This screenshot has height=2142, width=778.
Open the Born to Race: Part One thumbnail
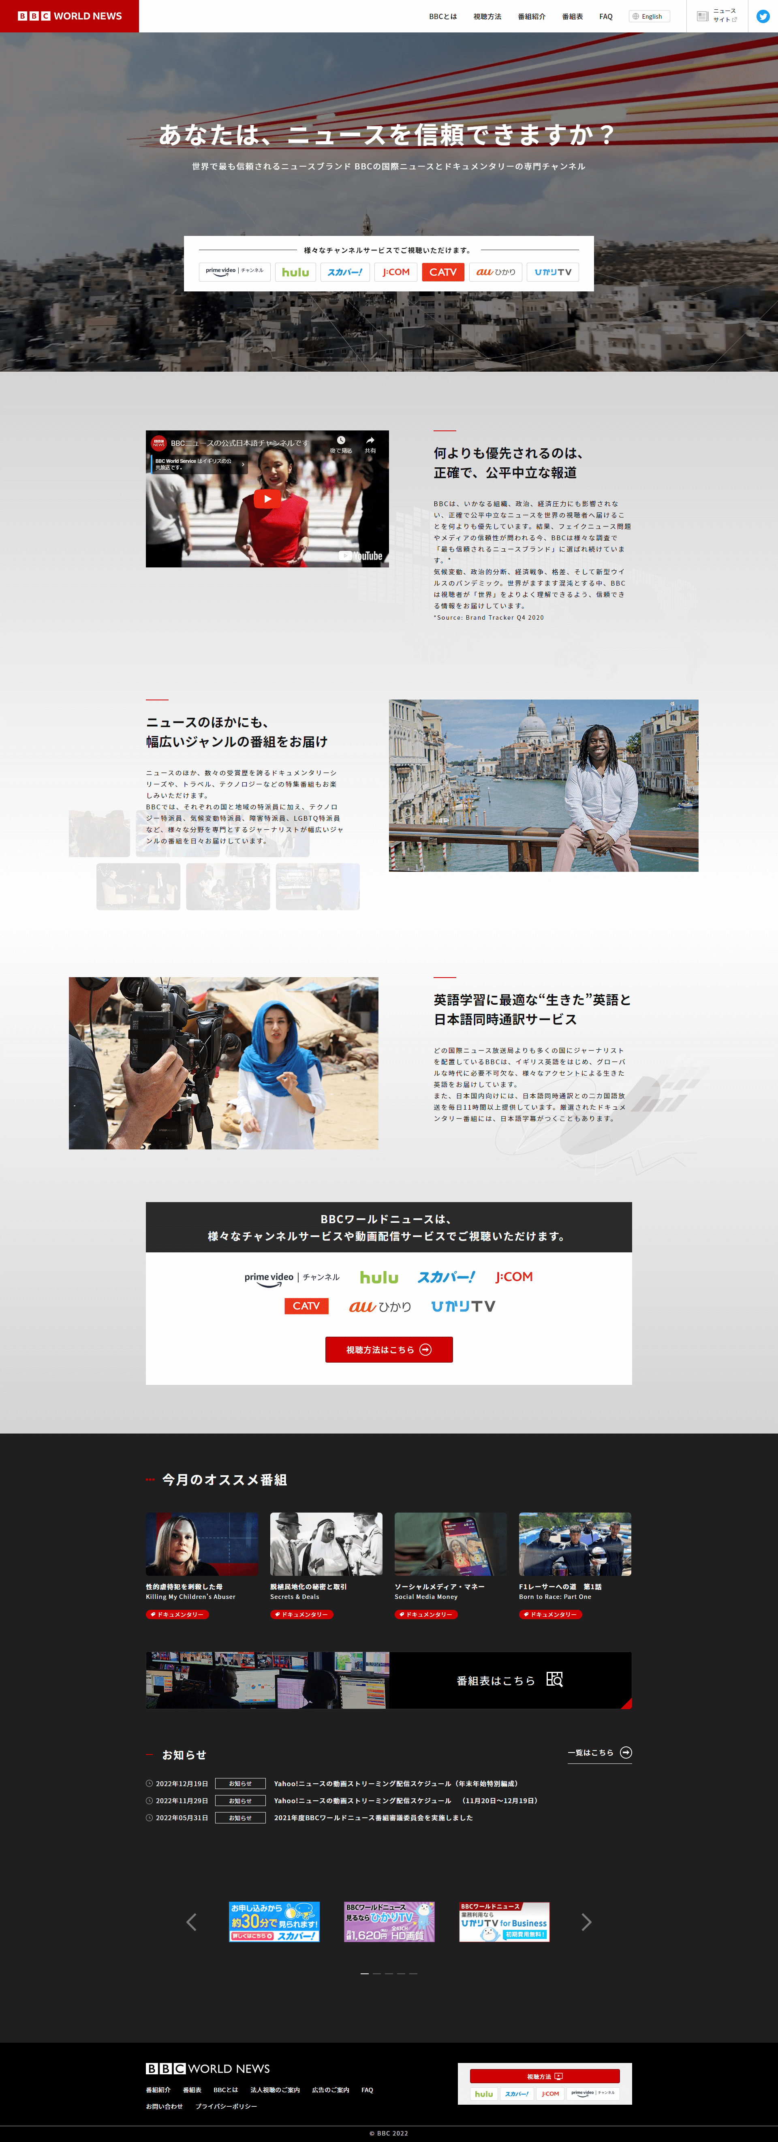point(575,1544)
